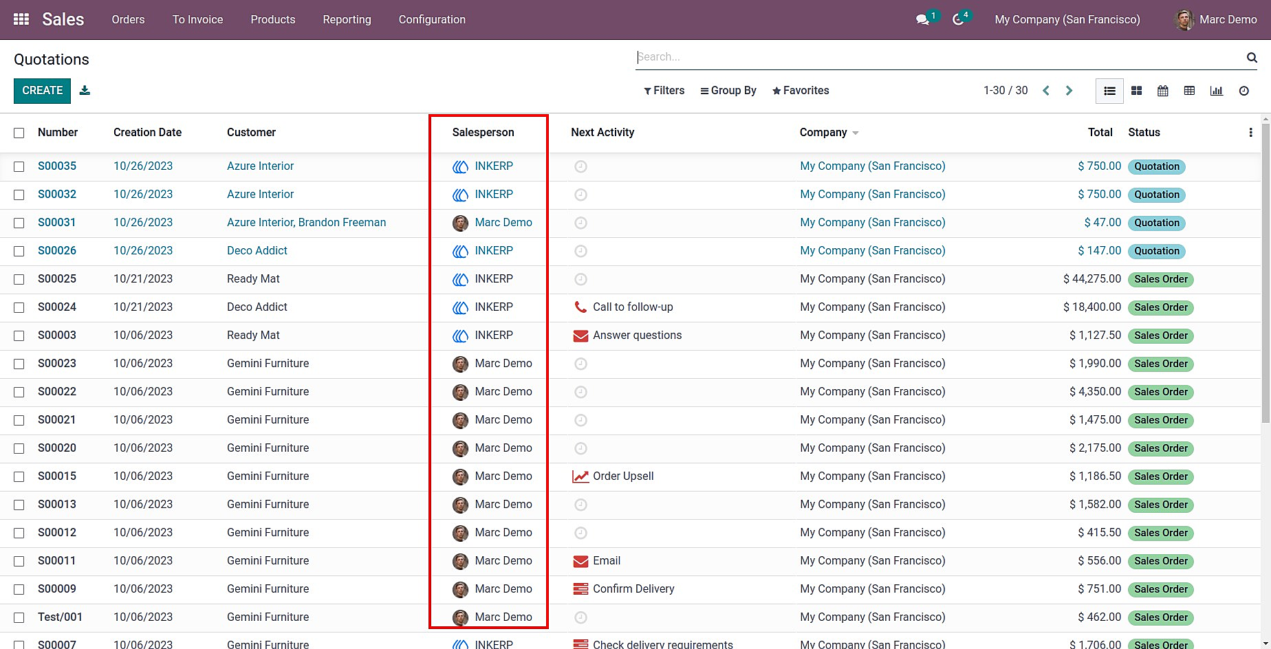Select the checkbox for S00003
Image resolution: width=1271 pixels, height=649 pixels.
(x=19, y=335)
